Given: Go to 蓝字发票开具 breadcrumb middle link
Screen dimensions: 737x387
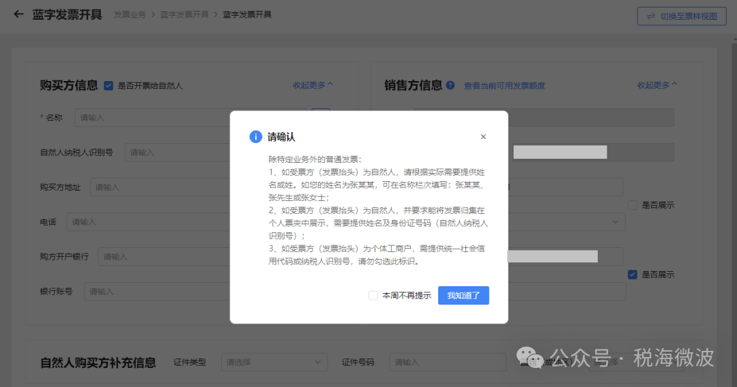Looking at the screenshot, I should tap(184, 14).
